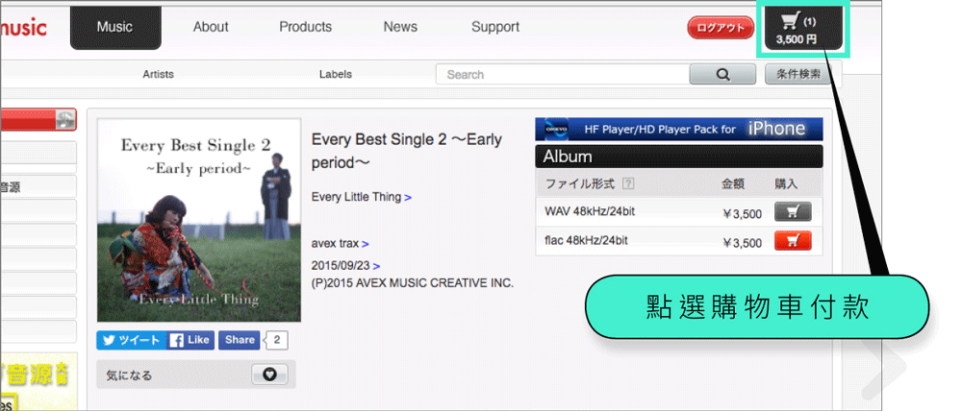The width and height of the screenshot is (962, 411).
Task: Open the News menu
Action: tap(400, 27)
